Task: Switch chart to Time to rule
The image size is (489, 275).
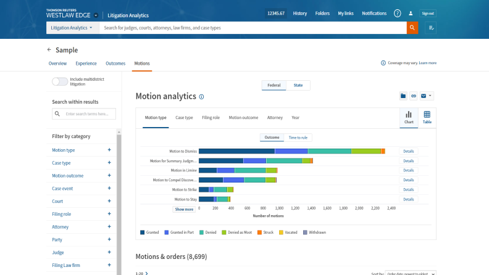Action: pos(298,137)
